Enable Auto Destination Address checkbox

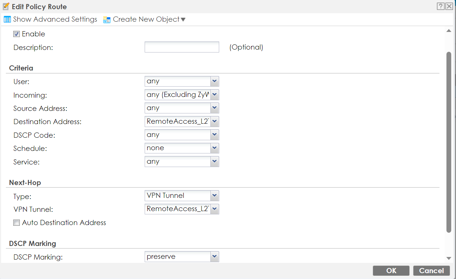[17, 223]
